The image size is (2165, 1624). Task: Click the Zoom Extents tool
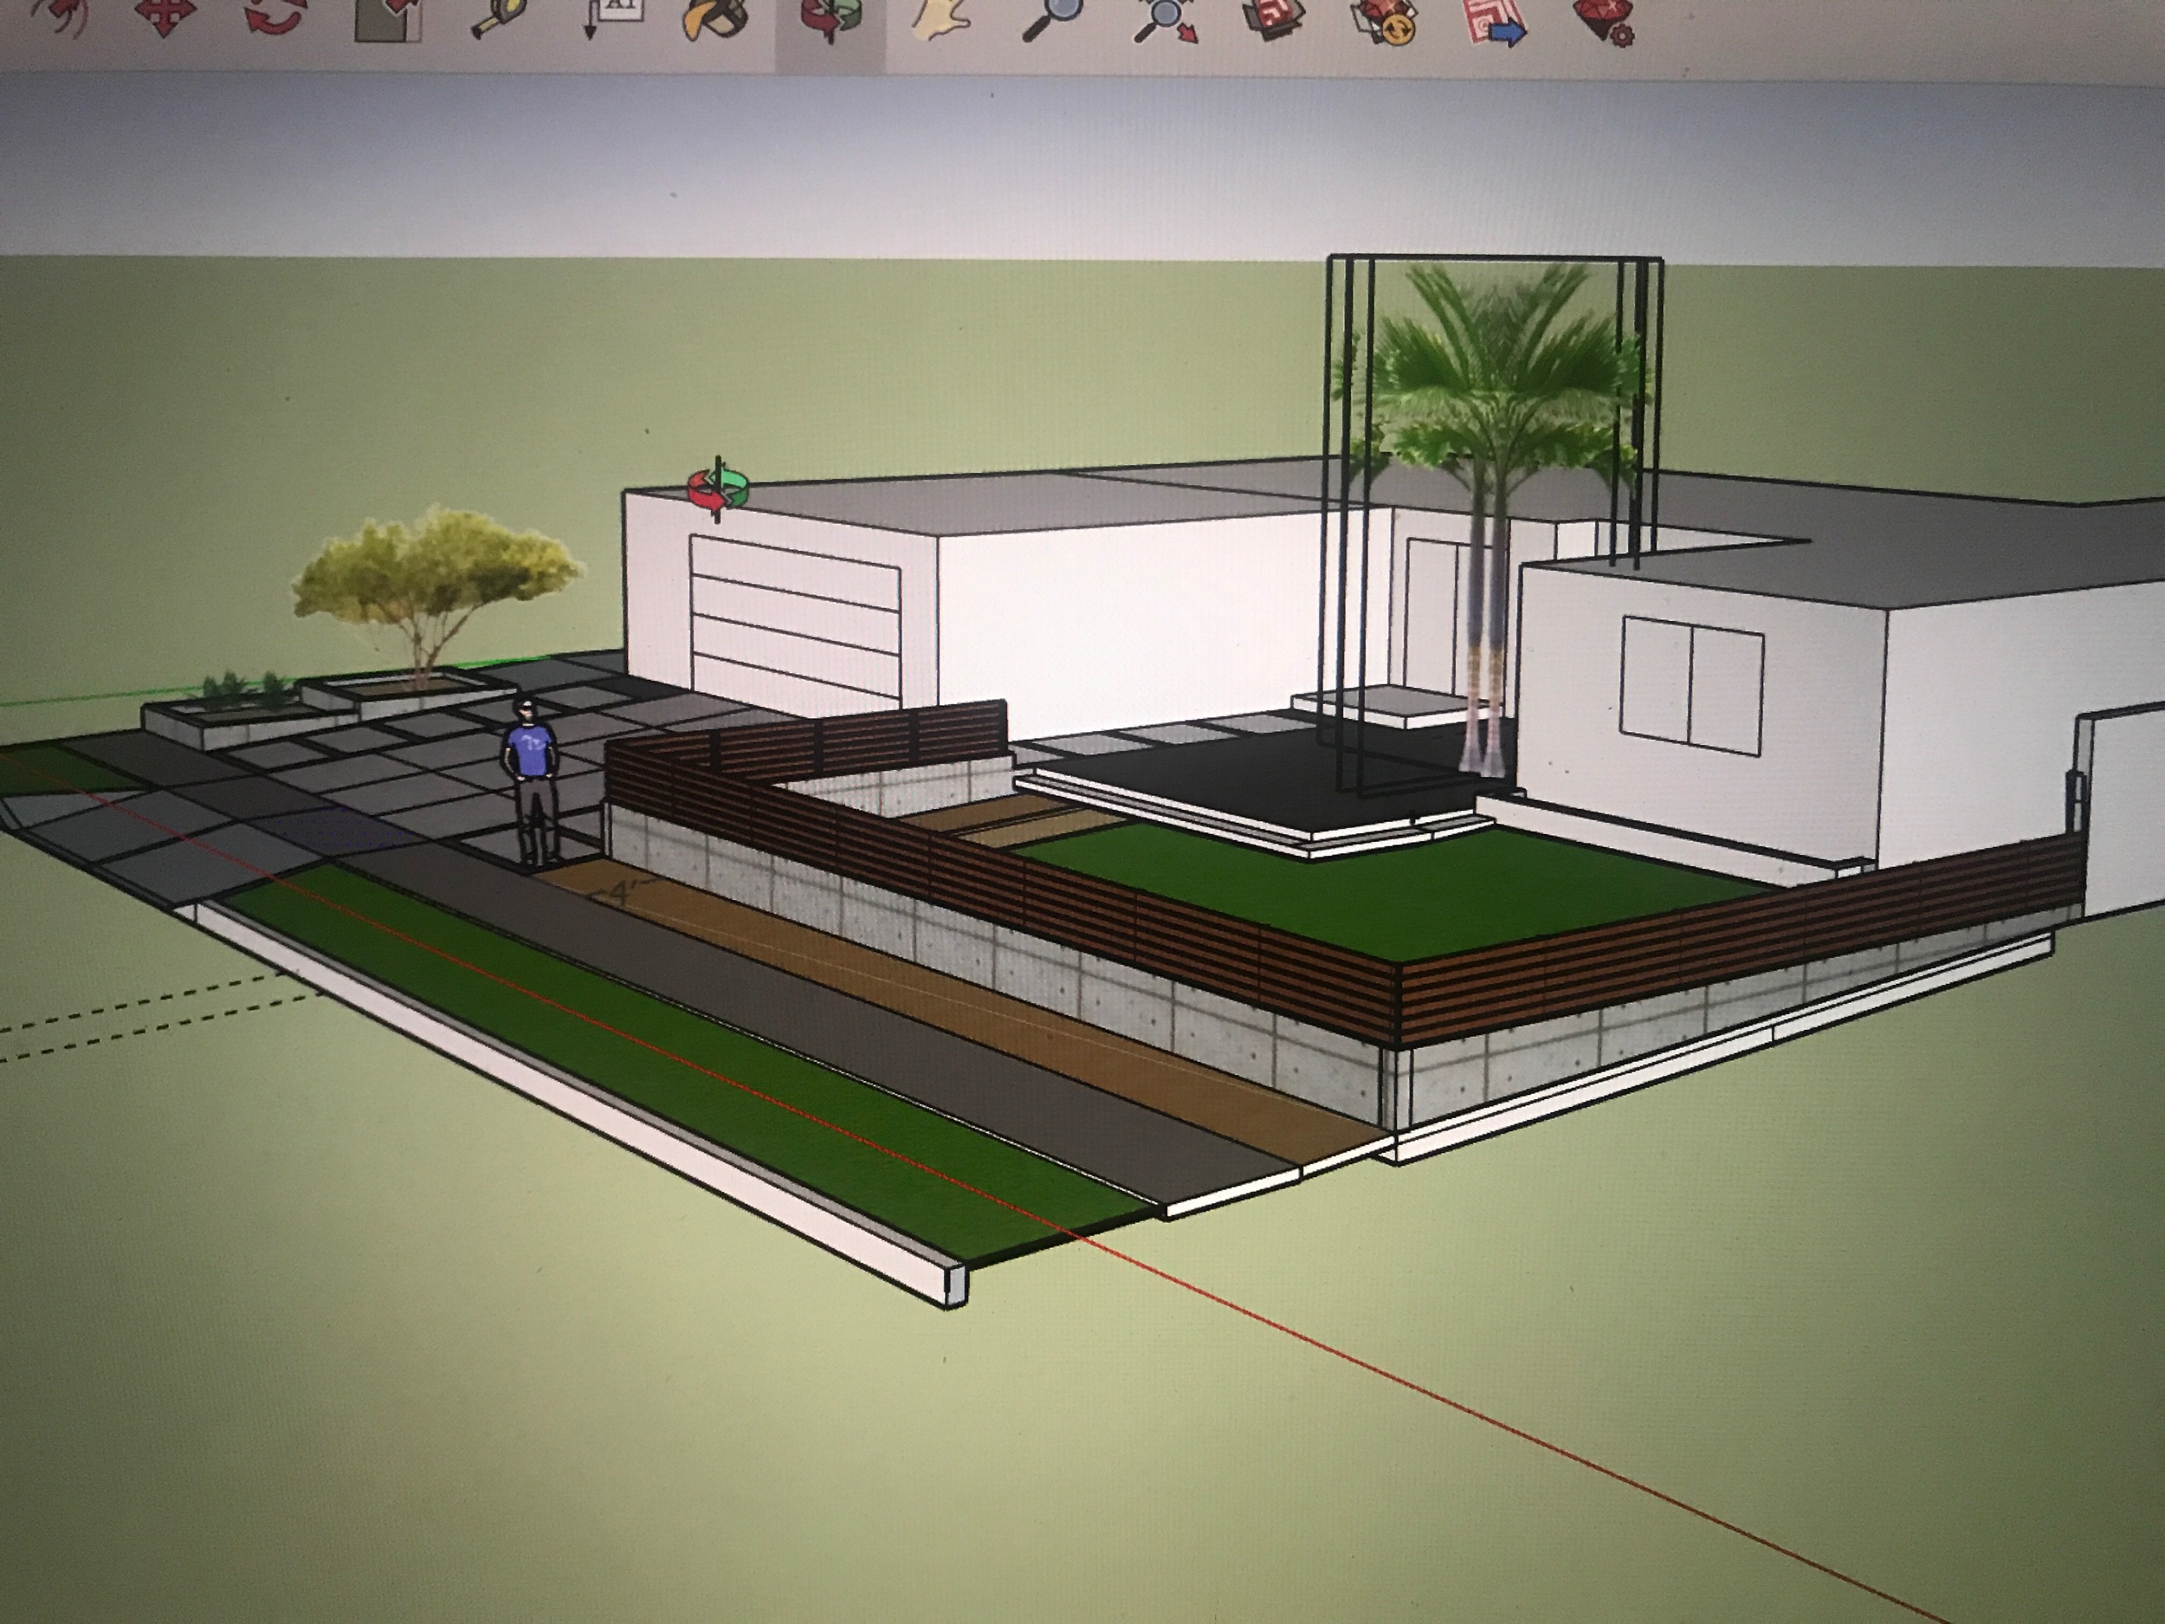[x=1165, y=22]
